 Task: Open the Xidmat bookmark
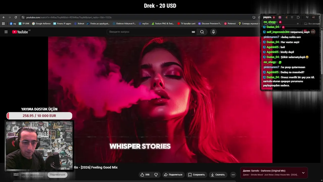[x=79, y=24]
